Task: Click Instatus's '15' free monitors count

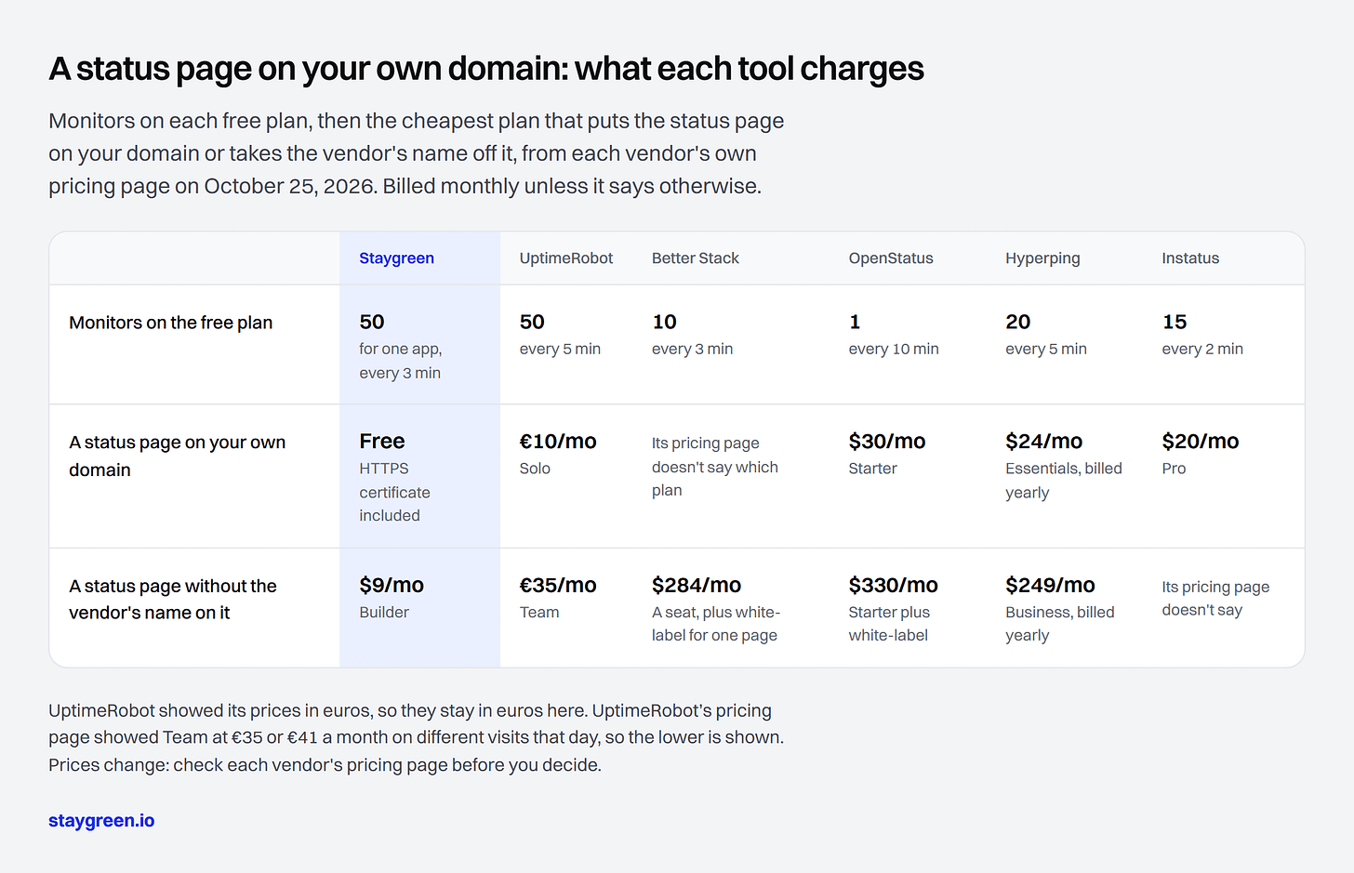Action: coord(1175,322)
